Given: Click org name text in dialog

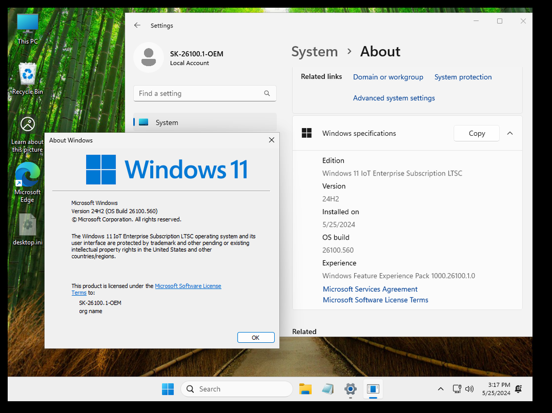Looking at the screenshot, I should (90, 311).
